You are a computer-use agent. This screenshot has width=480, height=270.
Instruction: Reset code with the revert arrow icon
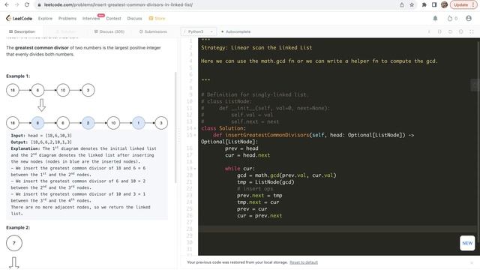tap(450, 31)
